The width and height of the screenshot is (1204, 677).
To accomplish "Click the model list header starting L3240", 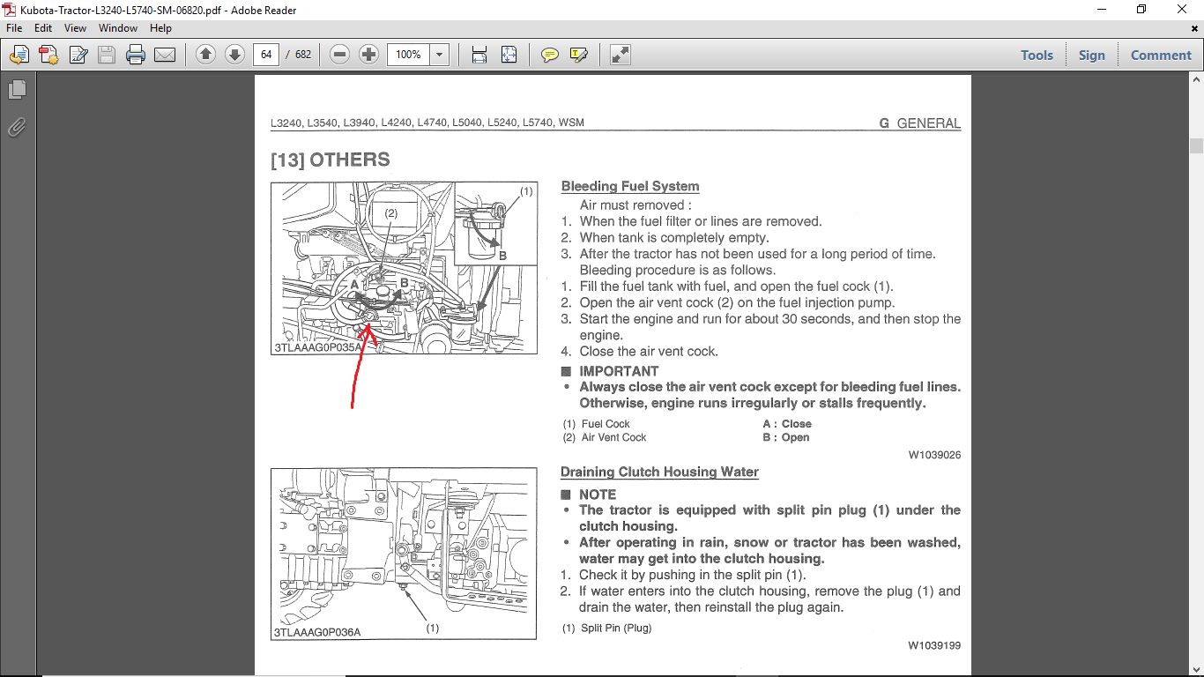I will click(427, 123).
